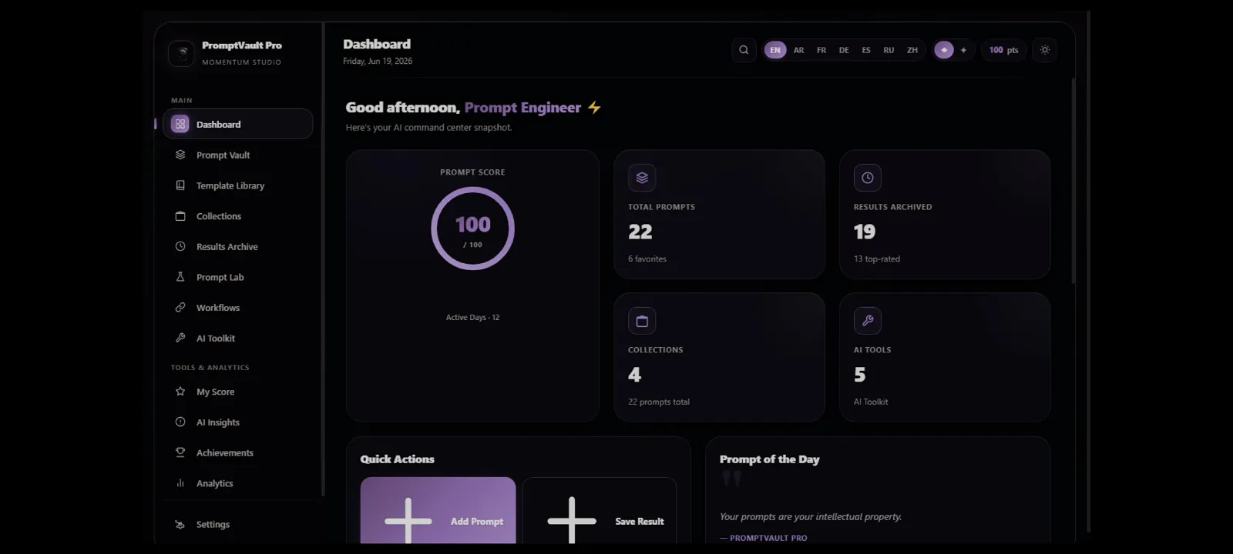Click the main content vertical scrollbar
1233x554 pixels.
(1073, 181)
